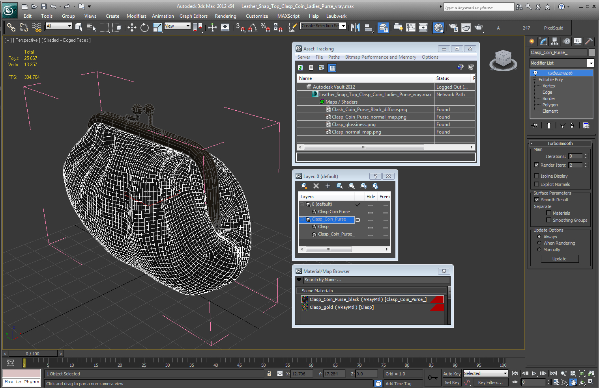Click the TurboSmooth Update button

click(560, 259)
